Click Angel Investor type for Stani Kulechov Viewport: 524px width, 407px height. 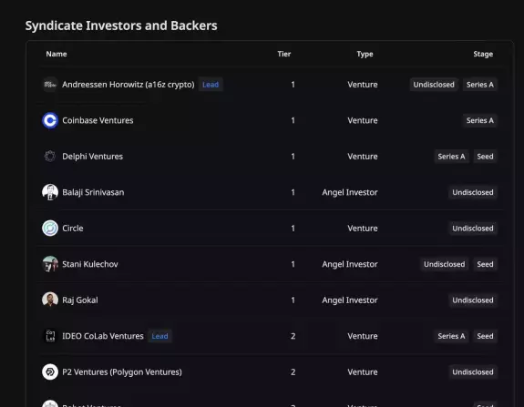pos(350,264)
